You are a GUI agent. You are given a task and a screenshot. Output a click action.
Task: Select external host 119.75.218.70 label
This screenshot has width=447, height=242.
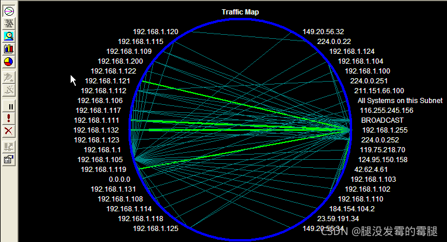pyautogui.click(x=383, y=149)
